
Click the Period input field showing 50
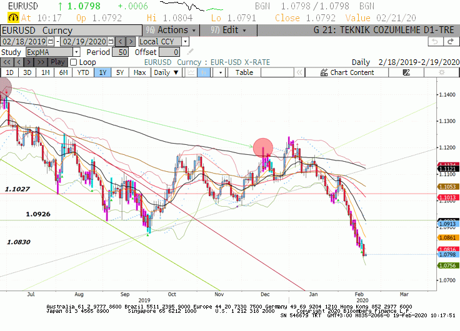pos(120,52)
